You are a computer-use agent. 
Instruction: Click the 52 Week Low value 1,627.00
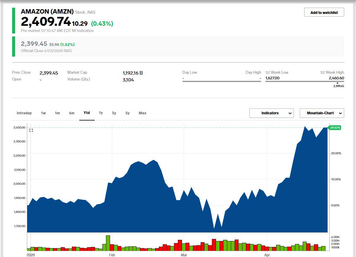coord(272,78)
